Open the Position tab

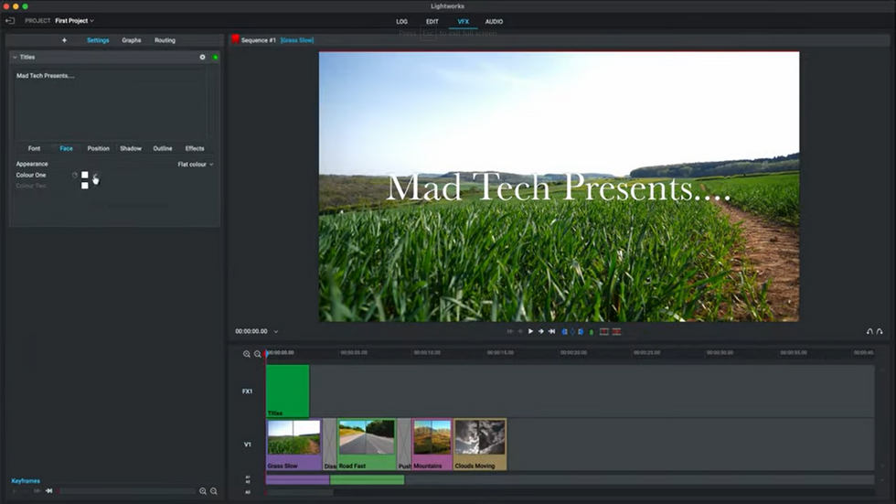[99, 148]
